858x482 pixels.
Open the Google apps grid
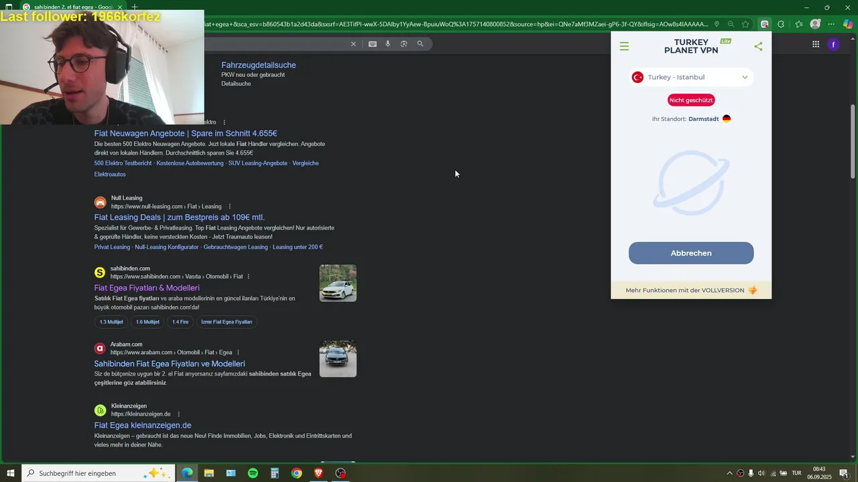[816, 44]
